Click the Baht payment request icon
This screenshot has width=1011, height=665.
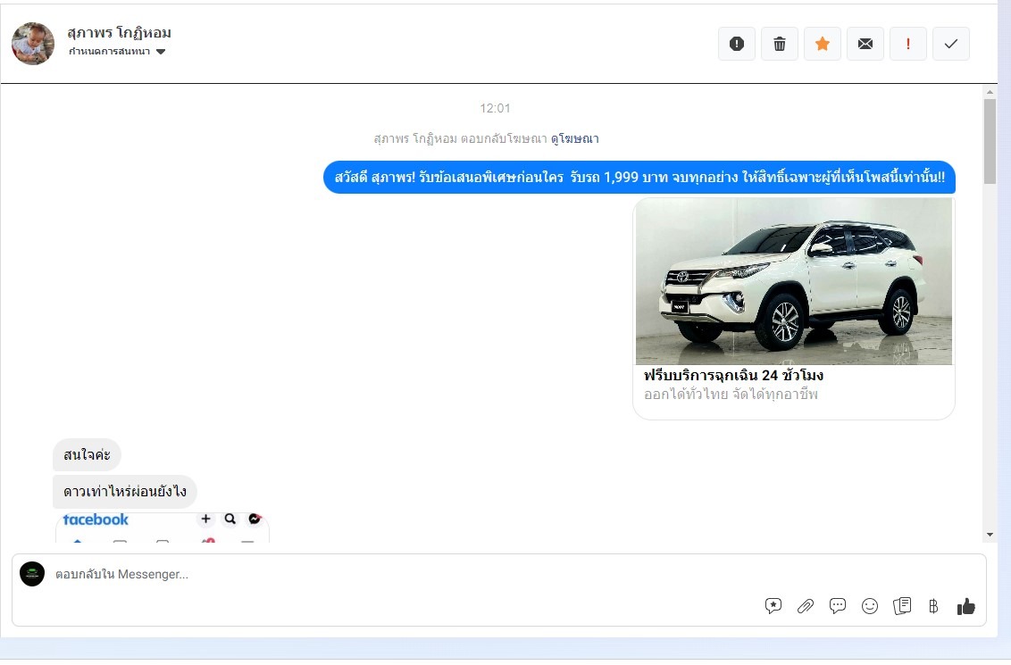click(x=933, y=606)
